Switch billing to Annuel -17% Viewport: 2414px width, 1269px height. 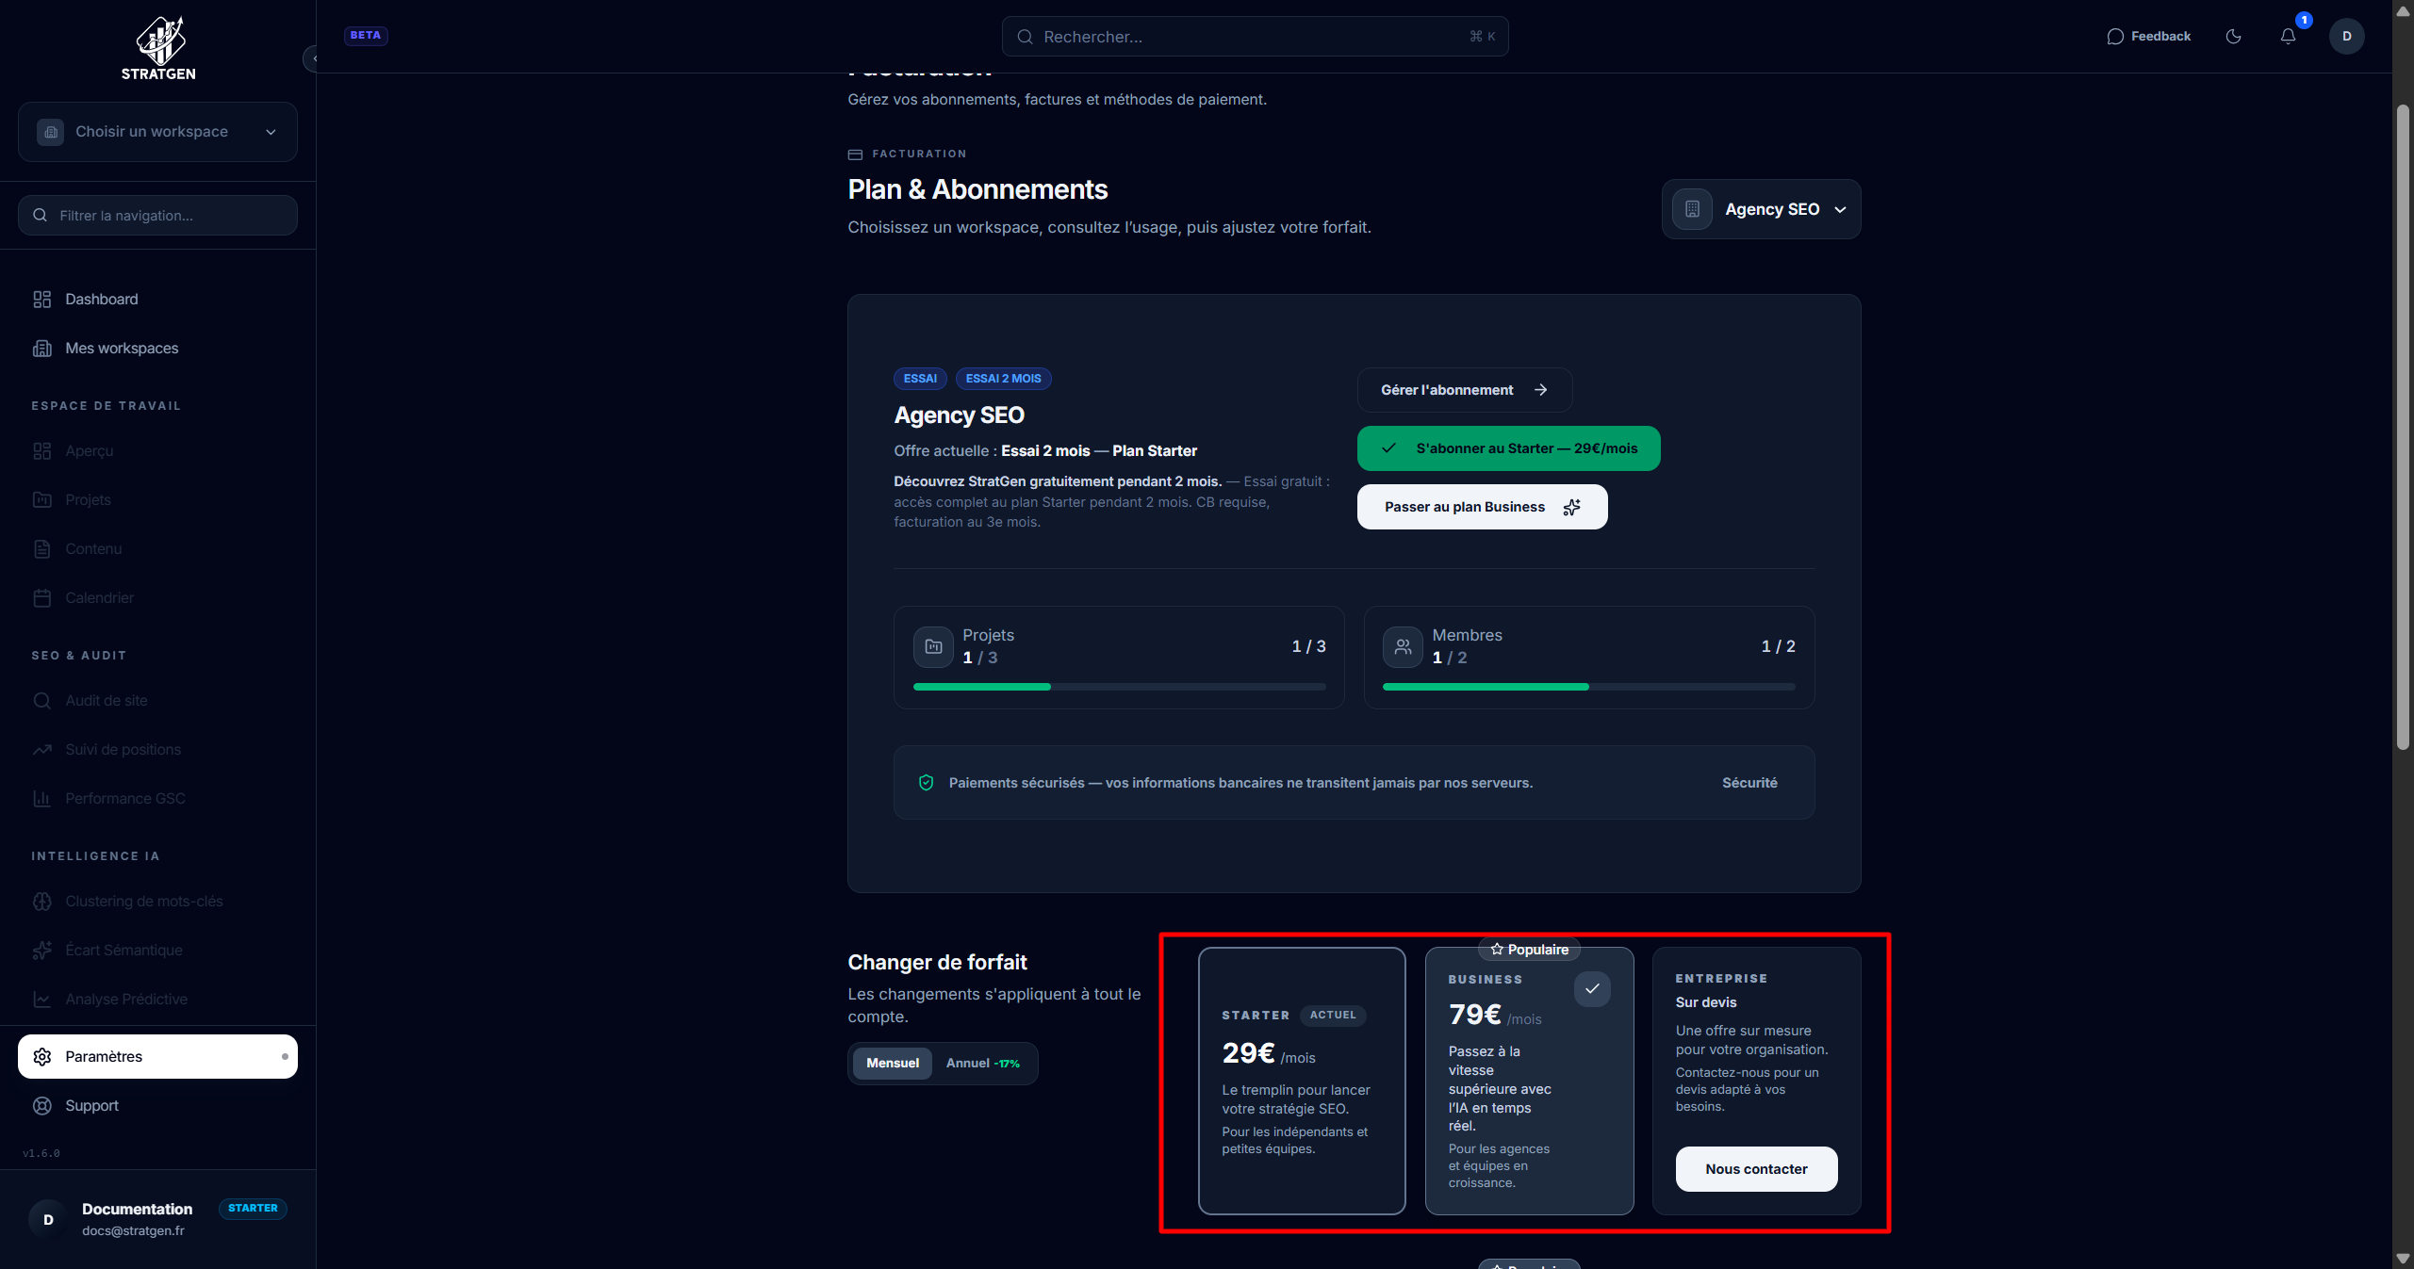point(983,1063)
